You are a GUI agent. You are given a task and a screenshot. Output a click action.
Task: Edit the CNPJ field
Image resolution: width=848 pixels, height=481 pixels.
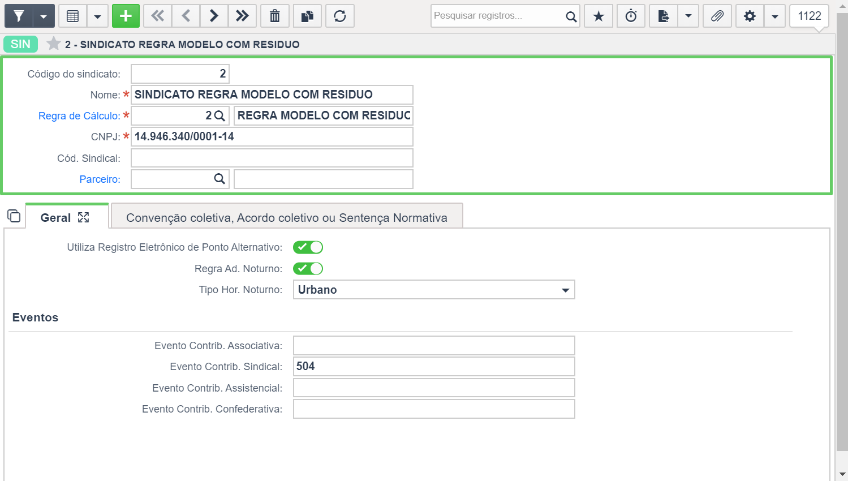coord(272,136)
